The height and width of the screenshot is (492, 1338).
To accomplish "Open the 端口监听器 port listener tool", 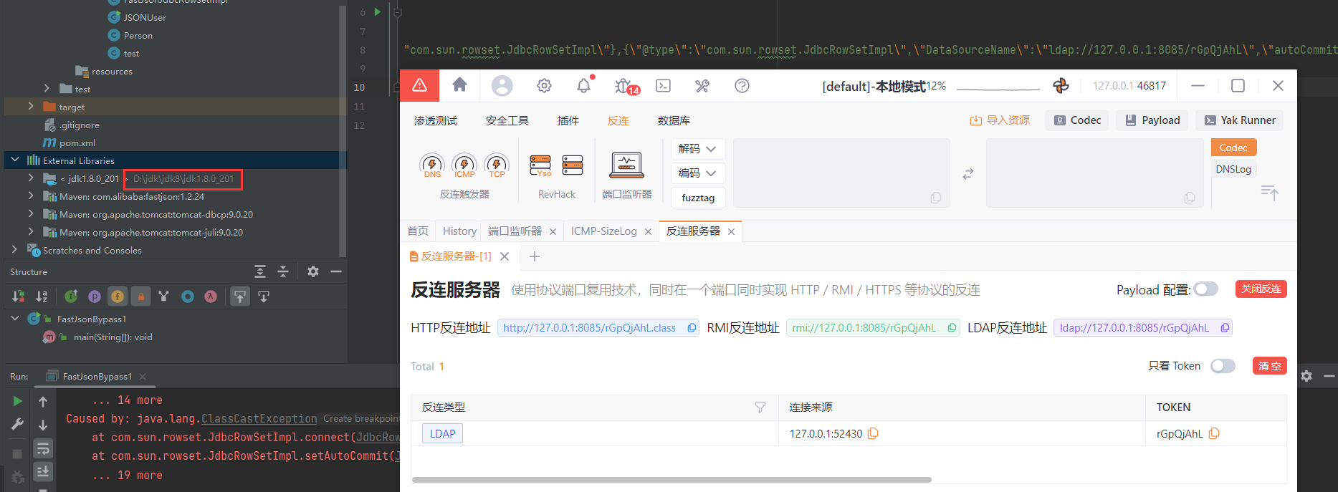I will click(626, 165).
